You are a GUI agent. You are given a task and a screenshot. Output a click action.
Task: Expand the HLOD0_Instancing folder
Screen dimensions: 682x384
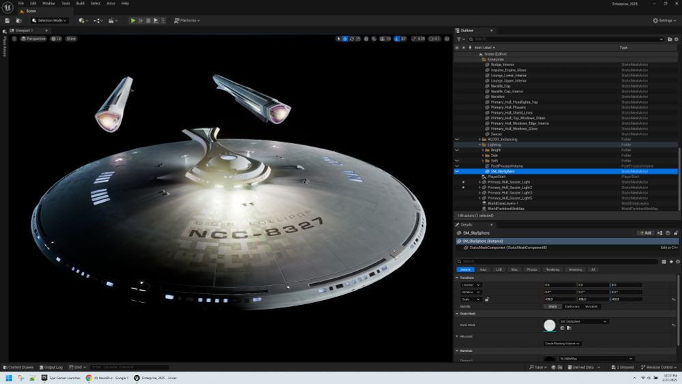pos(480,140)
